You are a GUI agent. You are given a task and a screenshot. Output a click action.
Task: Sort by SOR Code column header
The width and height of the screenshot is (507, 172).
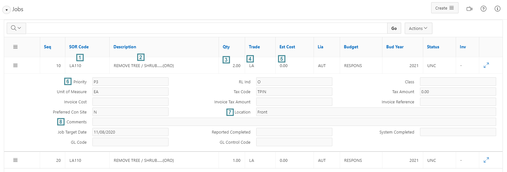(79, 47)
